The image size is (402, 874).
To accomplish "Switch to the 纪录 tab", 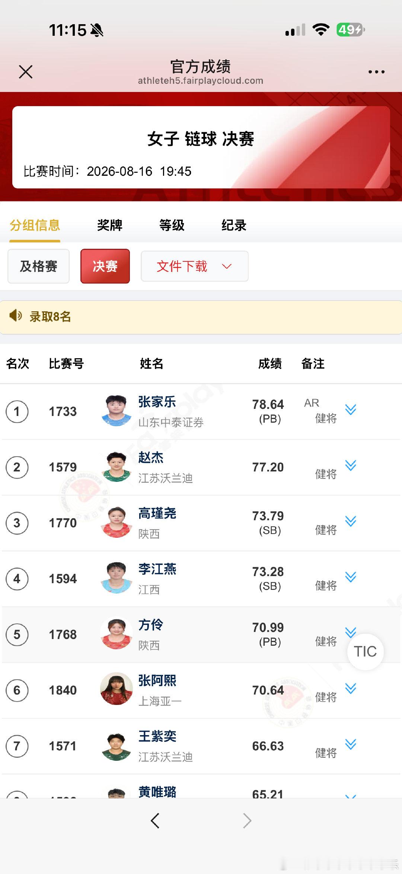I will coord(234,225).
